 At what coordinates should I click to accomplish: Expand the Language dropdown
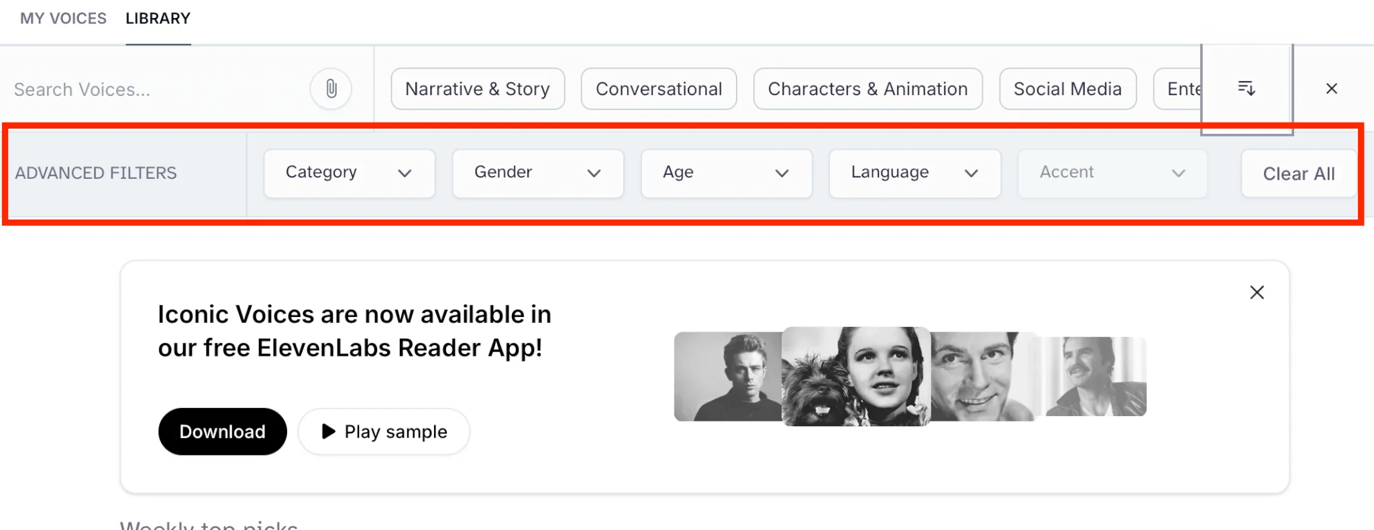pos(914,173)
